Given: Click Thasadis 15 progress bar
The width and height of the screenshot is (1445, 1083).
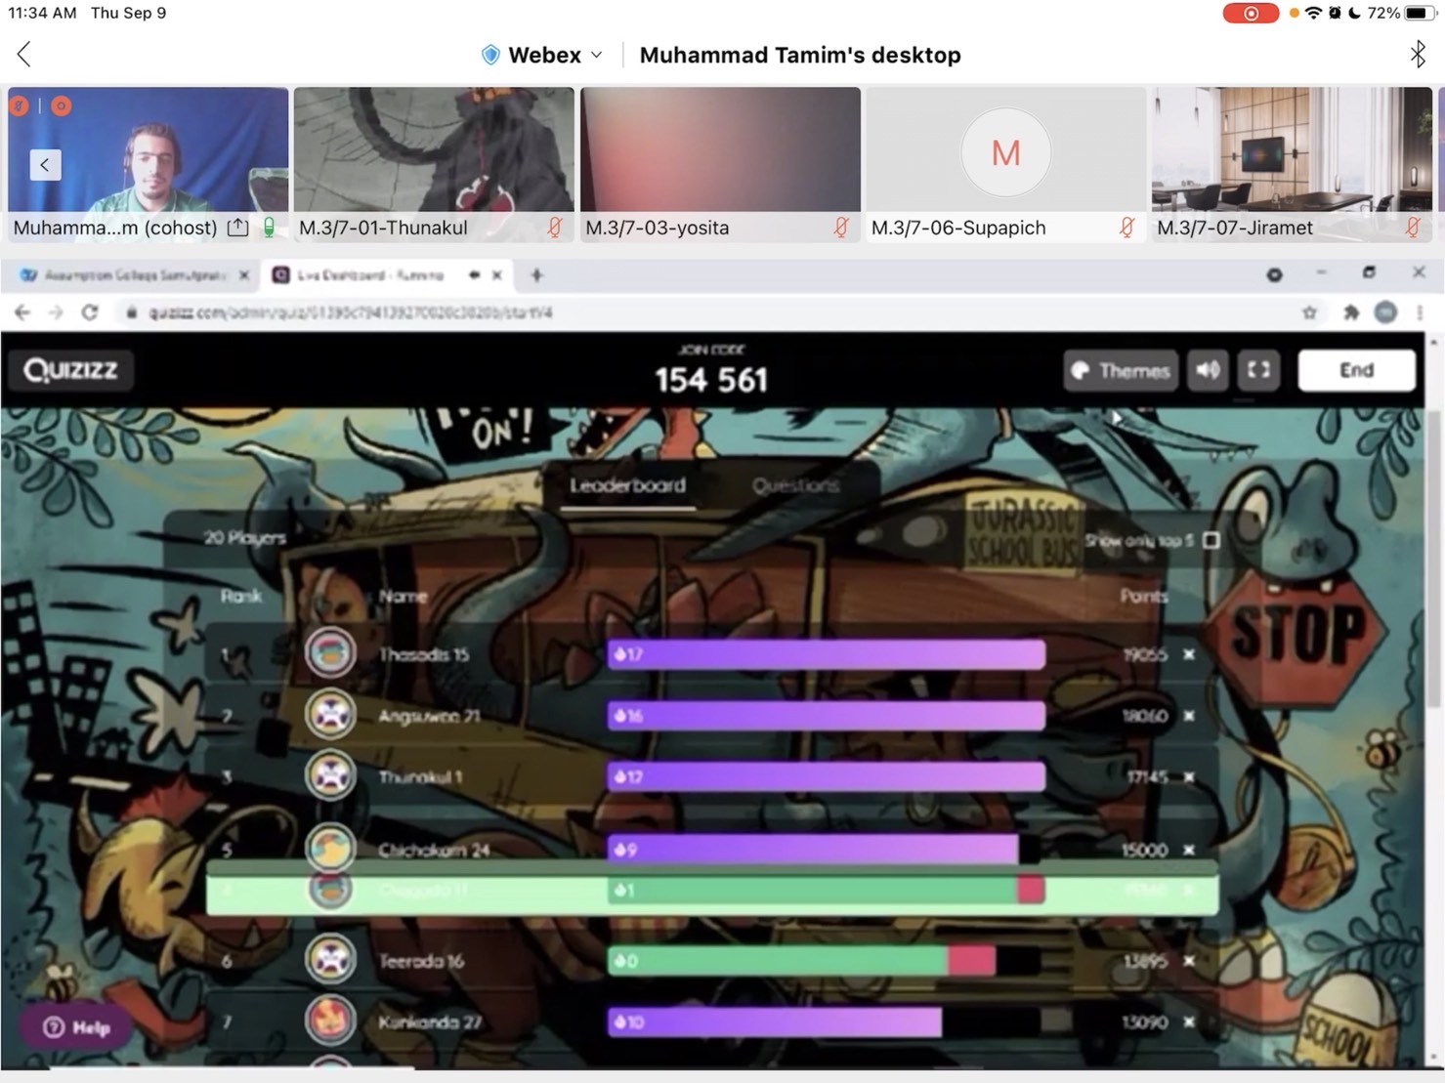Looking at the screenshot, I should (x=826, y=654).
